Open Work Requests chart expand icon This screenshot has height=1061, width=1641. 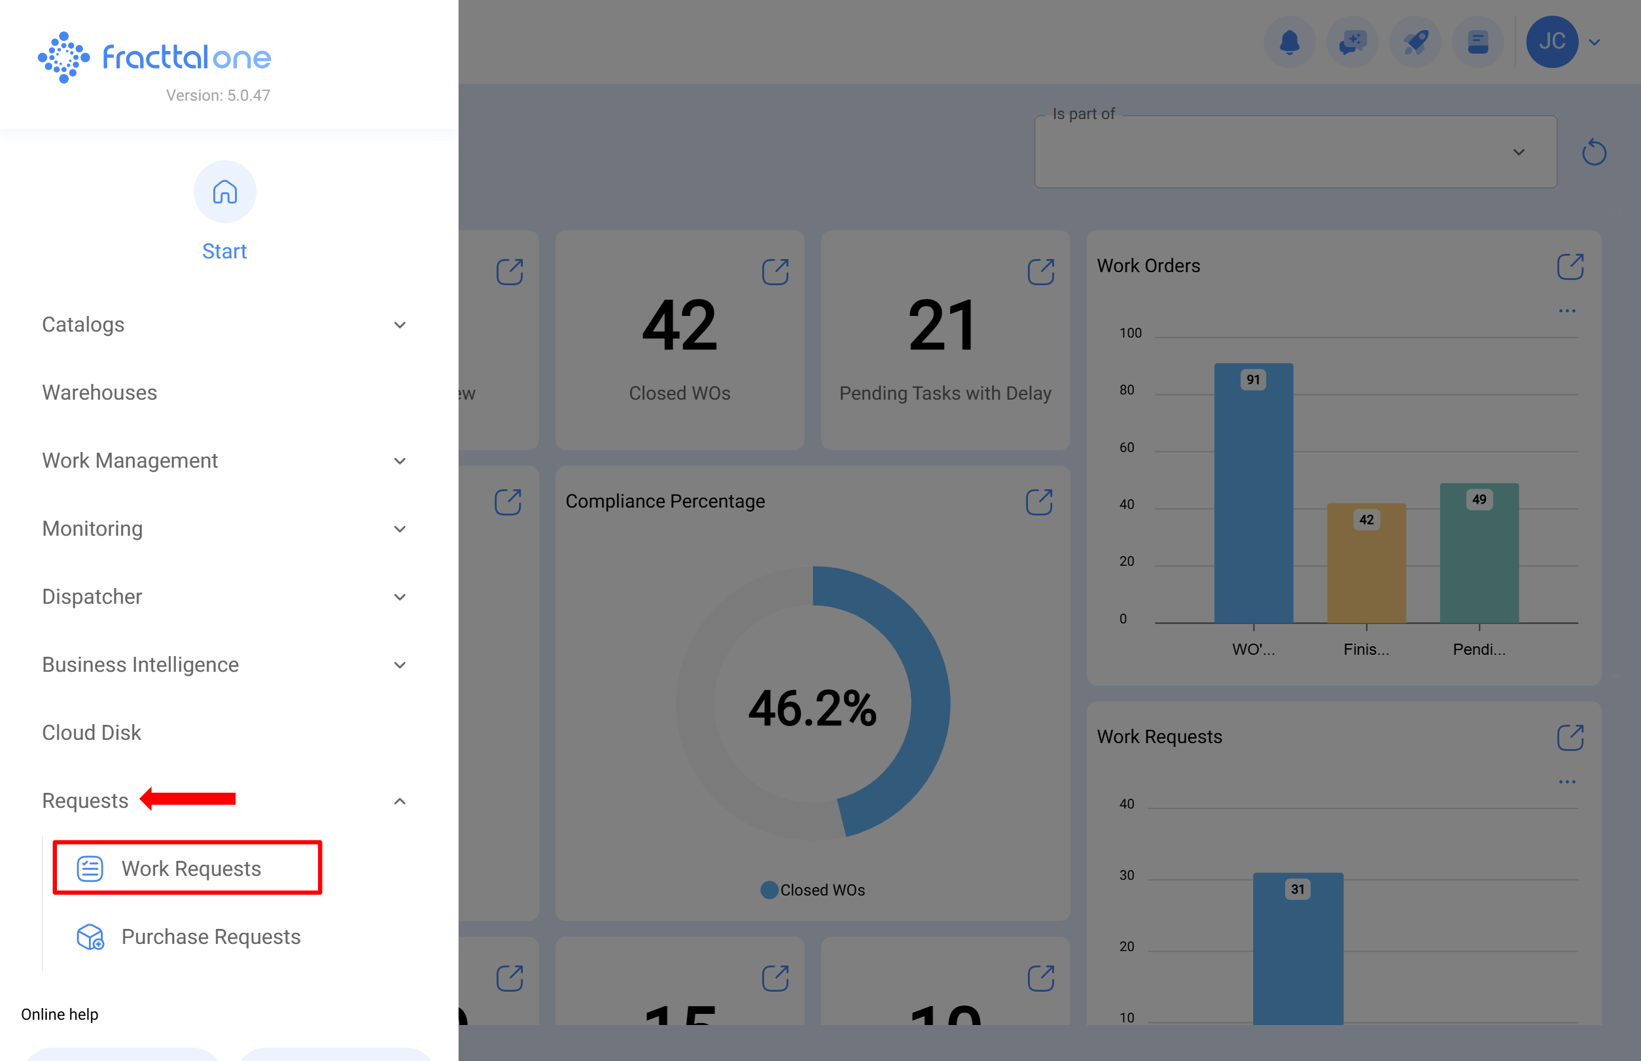tap(1570, 737)
